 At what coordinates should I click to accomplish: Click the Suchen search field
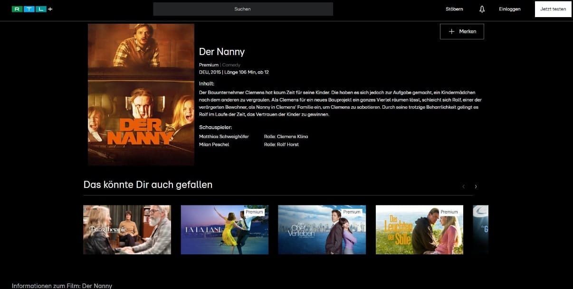click(243, 9)
